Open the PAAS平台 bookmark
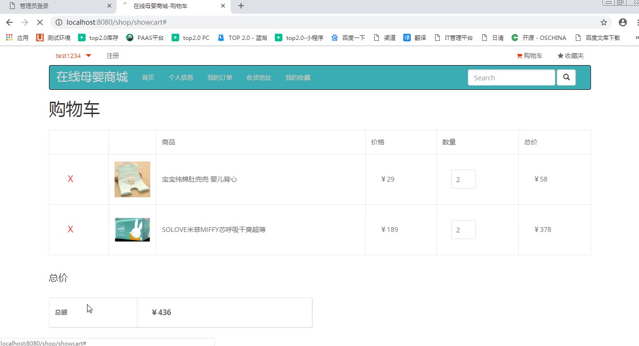Screen dimensions: 639x346 [145, 38]
